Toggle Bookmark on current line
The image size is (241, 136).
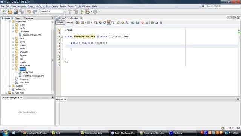pyautogui.click(x=127, y=23)
